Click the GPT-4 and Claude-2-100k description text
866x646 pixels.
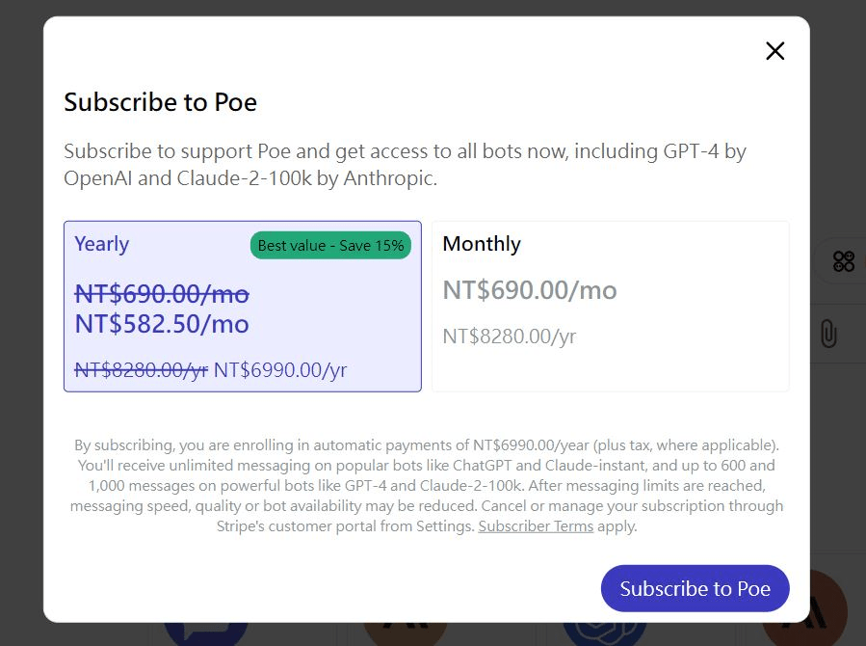(405, 165)
